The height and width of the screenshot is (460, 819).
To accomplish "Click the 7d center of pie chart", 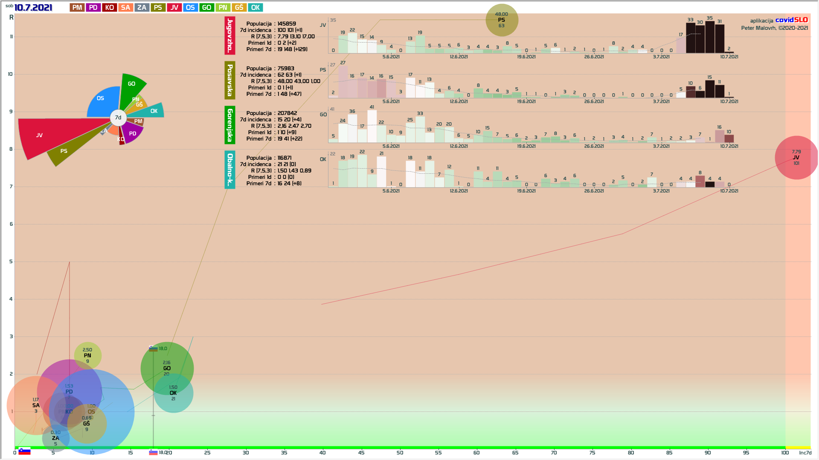I will tap(118, 118).
